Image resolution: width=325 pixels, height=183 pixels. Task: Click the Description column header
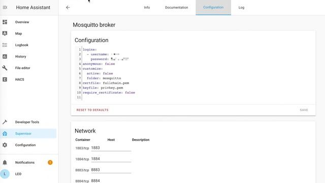[141, 140]
